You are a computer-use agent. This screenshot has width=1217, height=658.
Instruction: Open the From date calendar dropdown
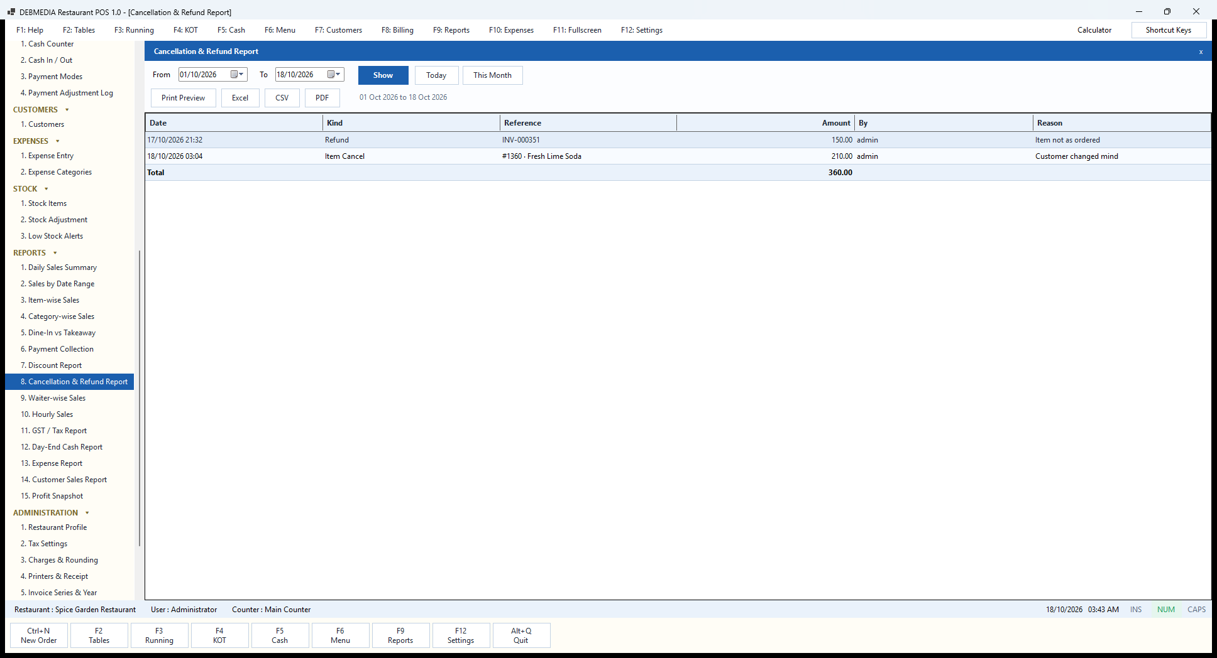pos(237,75)
